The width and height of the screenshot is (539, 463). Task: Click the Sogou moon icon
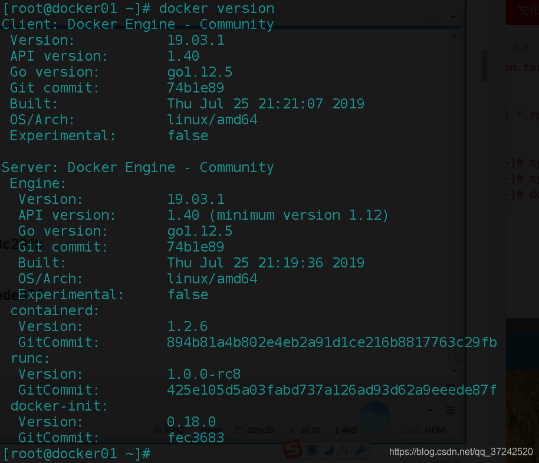[x=329, y=450]
